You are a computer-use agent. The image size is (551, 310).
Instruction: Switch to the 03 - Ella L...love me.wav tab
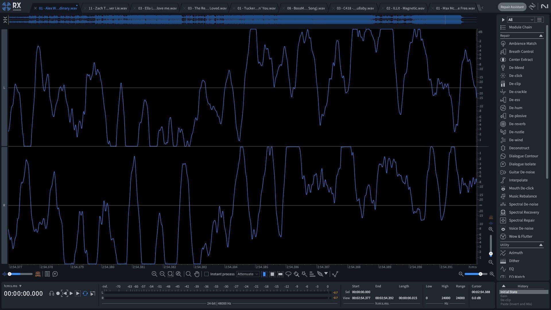pos(157,8)
